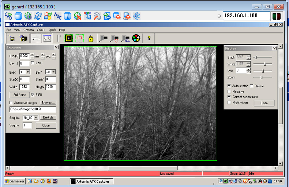The height and width of the screenshot is (187, 289).
Task: Open the Colour menu
Action: click(41, 30)
